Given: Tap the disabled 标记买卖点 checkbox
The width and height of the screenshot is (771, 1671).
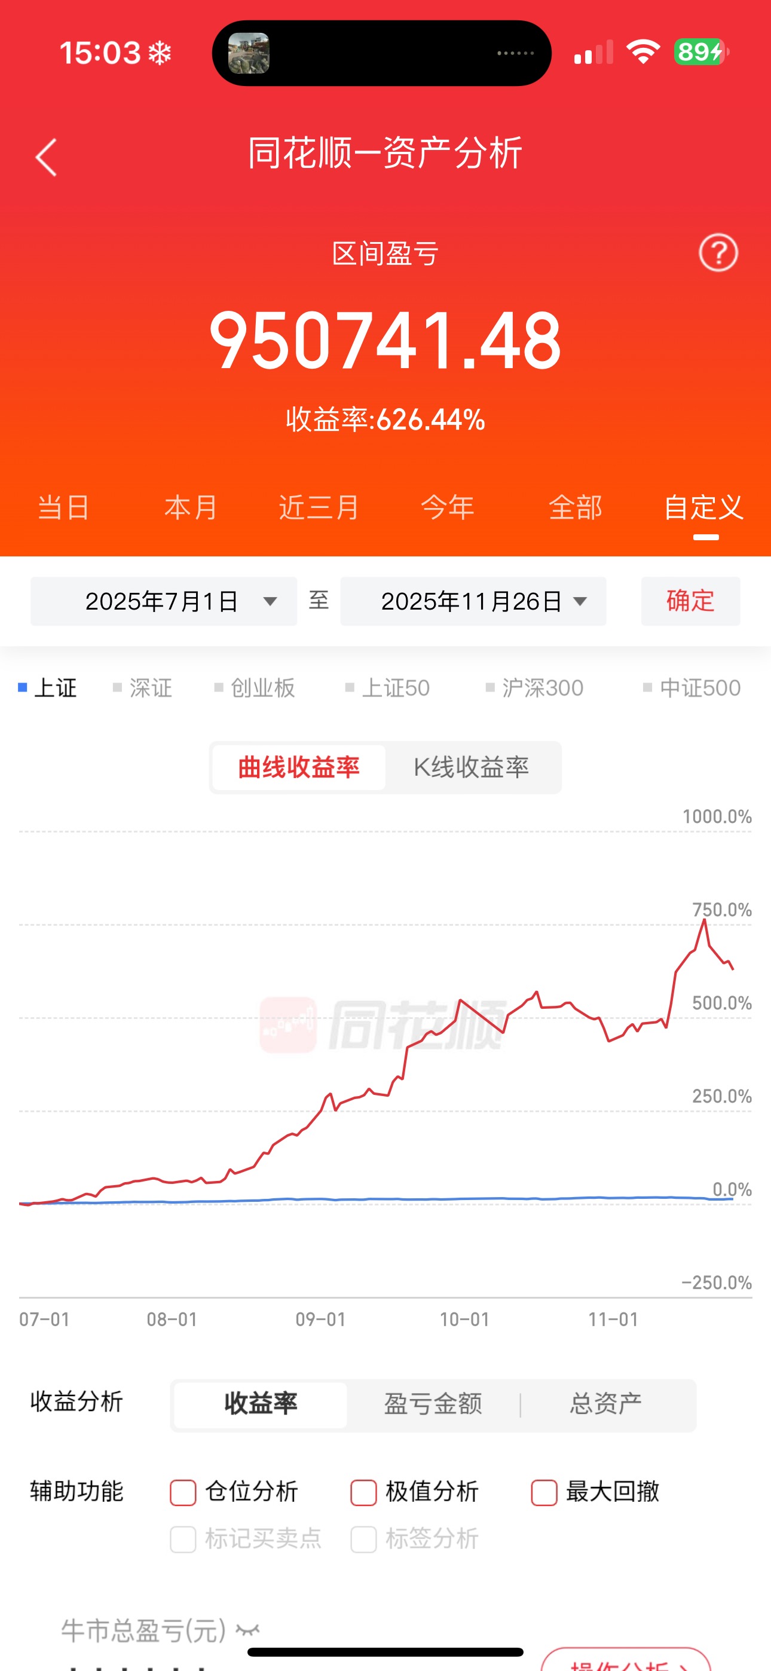Looking at the screenshot, I should (x=183, y=1540).
